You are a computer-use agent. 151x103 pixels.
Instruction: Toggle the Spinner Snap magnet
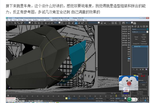point(82,23)
